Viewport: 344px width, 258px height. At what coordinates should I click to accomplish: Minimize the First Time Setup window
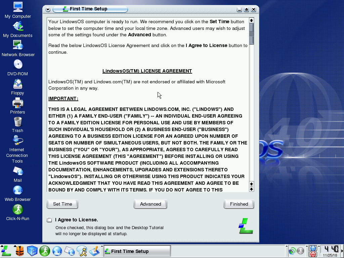(239, 9)
